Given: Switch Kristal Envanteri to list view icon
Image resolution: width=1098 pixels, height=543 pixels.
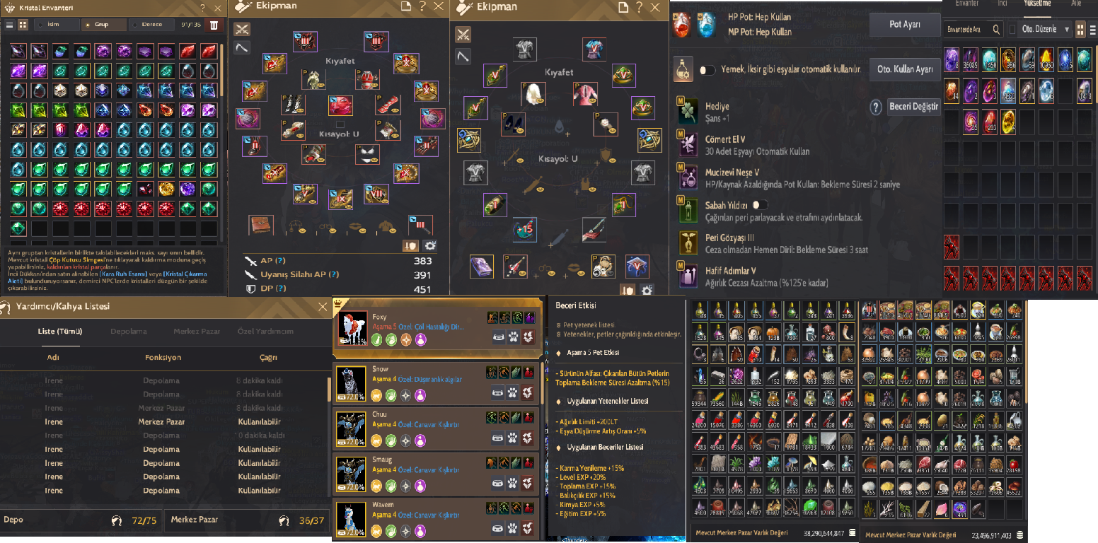Looking at the screenshot, I should pos(10,25).
